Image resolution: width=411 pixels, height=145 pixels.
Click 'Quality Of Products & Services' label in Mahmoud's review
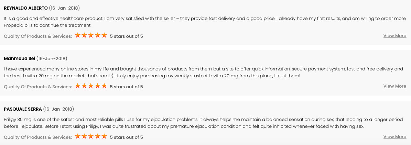[x=38, y=87]
